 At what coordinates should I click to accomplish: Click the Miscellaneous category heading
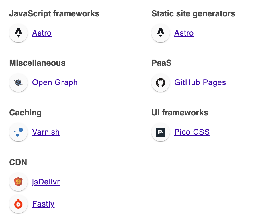(37, 63)
